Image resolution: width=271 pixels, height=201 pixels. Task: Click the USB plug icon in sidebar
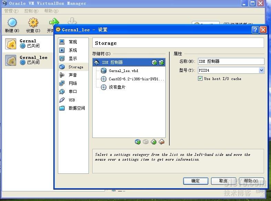coord(62,100)
